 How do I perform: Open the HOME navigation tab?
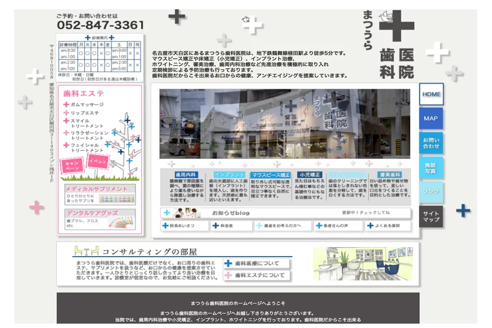point(431,94)
